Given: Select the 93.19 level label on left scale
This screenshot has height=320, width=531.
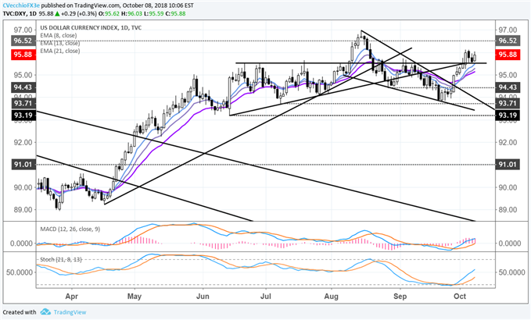Looking at the screenshot, I should click(x=23, y=116).
